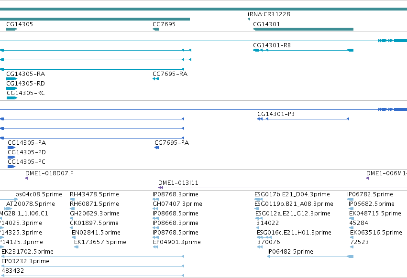
Task: Select EST EK063516.5prime
Action: pos(376,233)
